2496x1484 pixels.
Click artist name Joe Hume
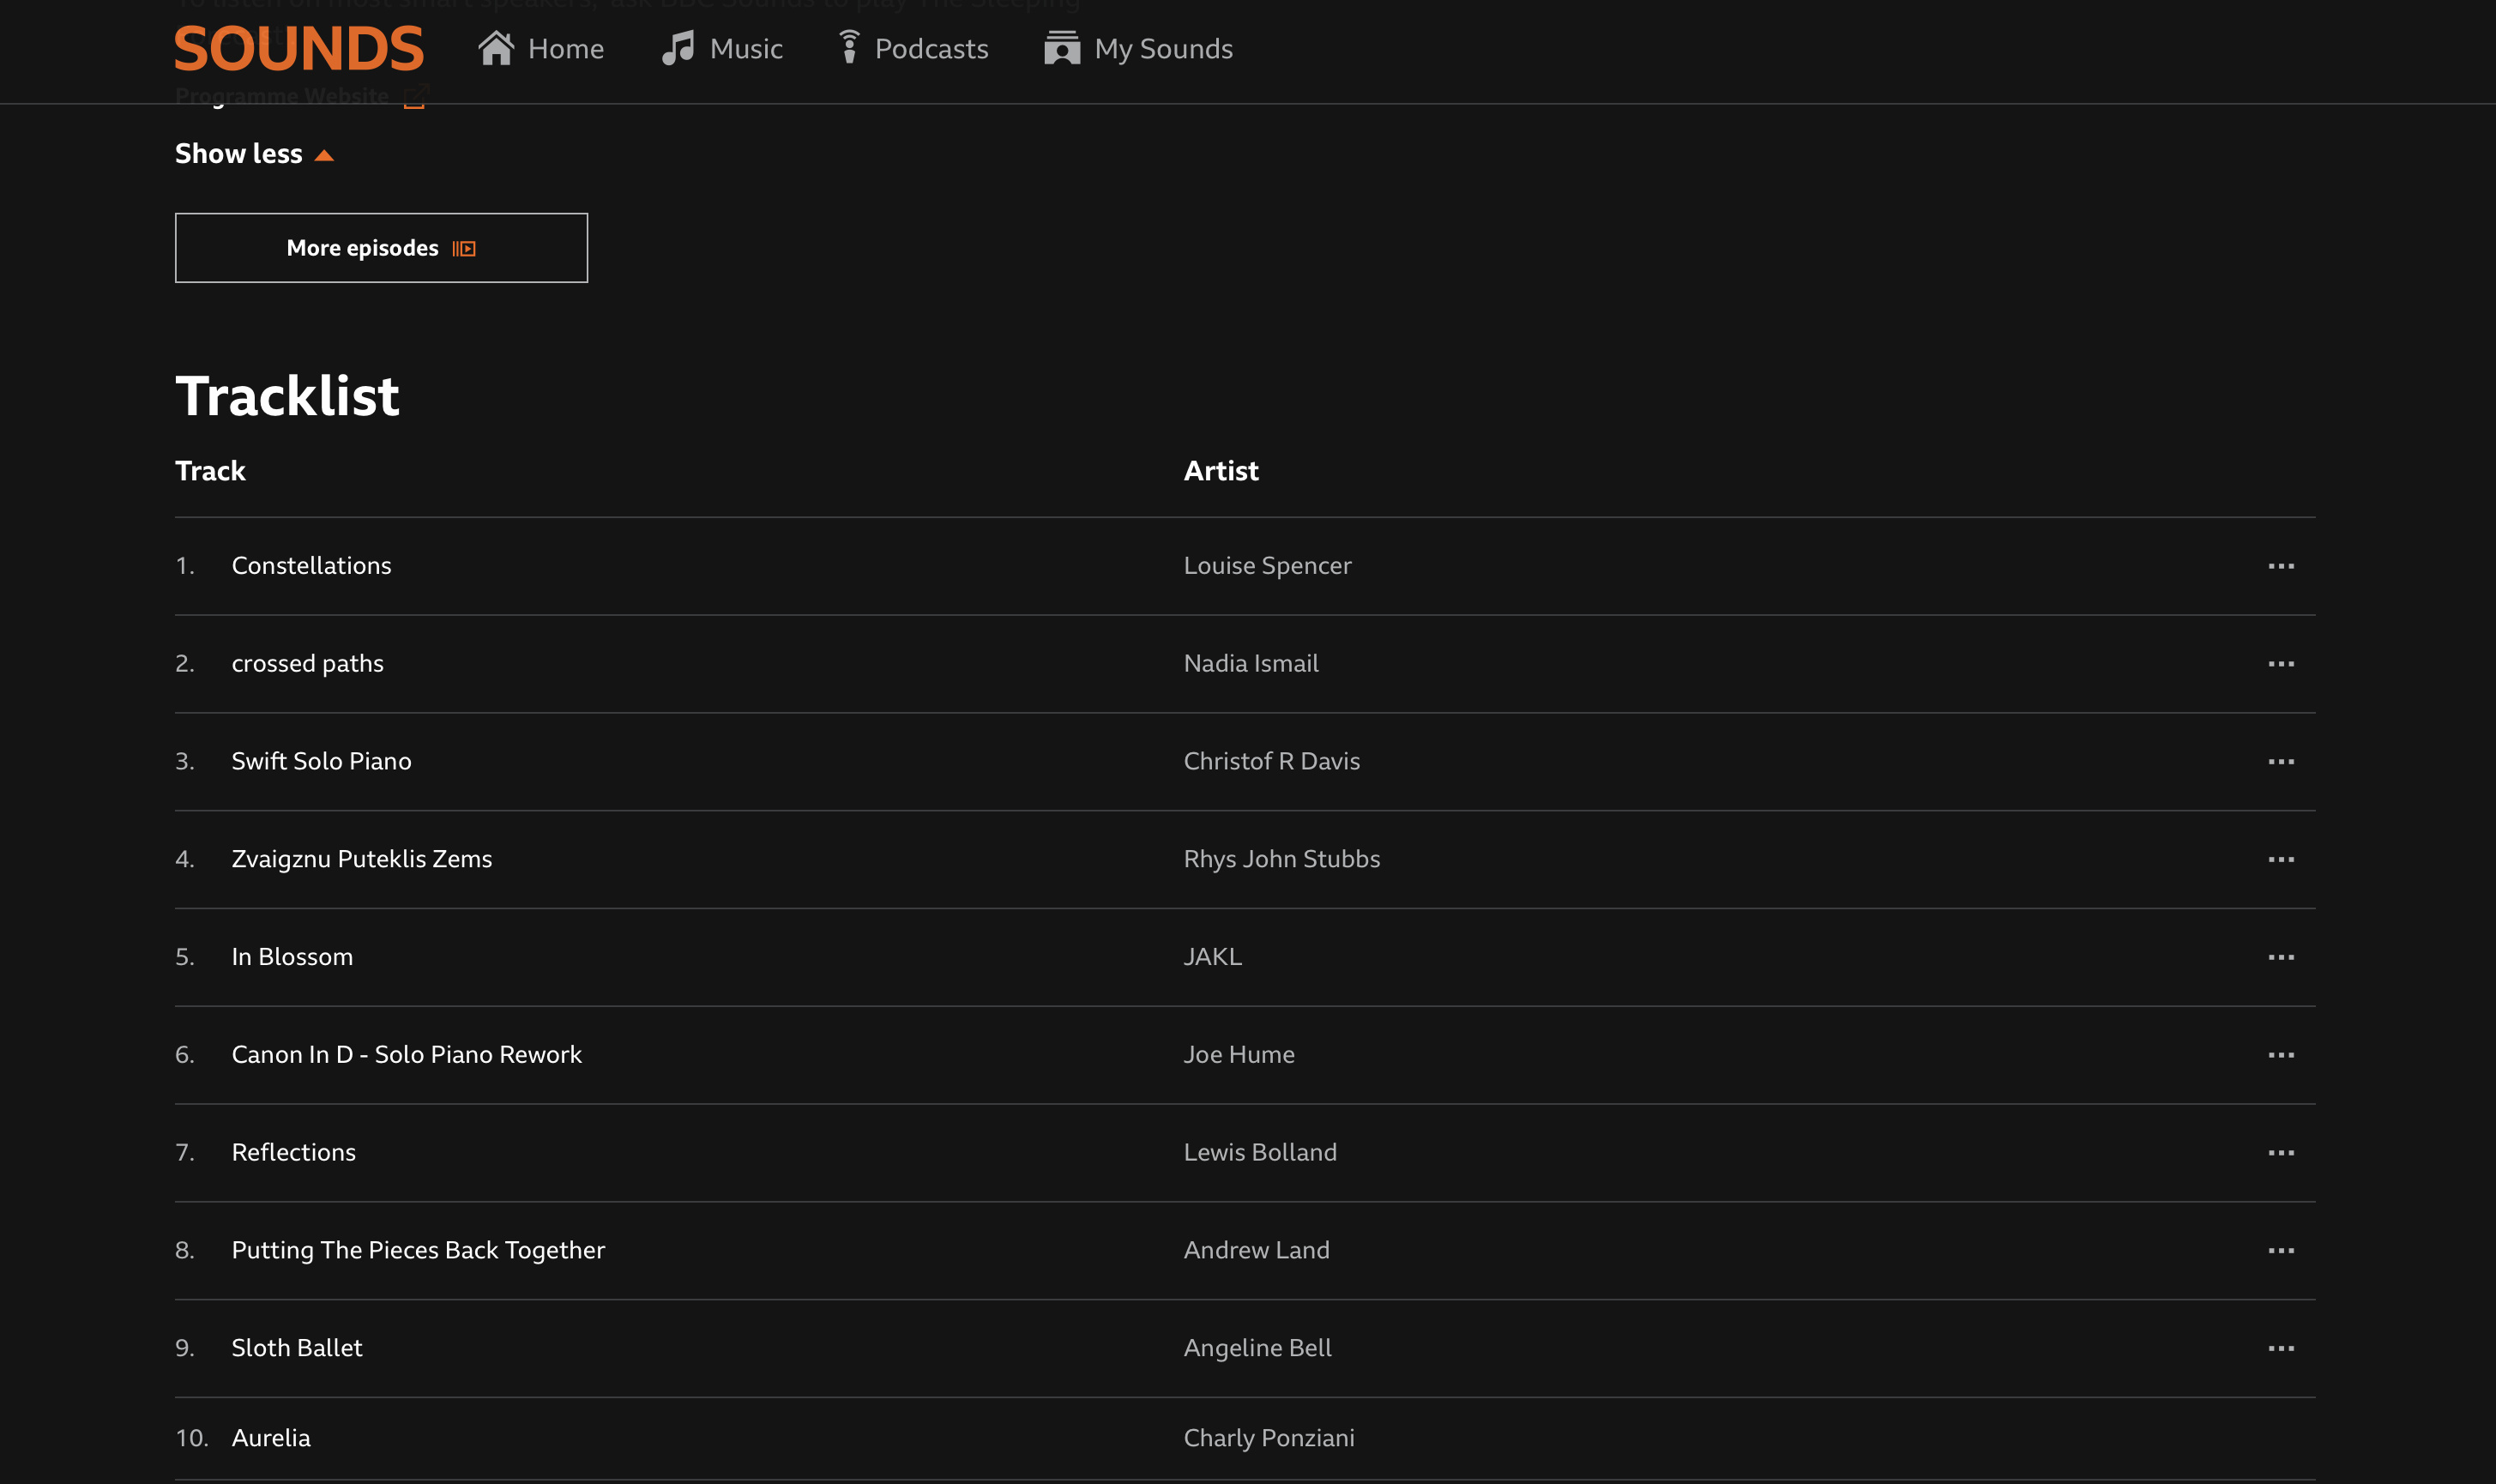(x=1239, y=1055)
